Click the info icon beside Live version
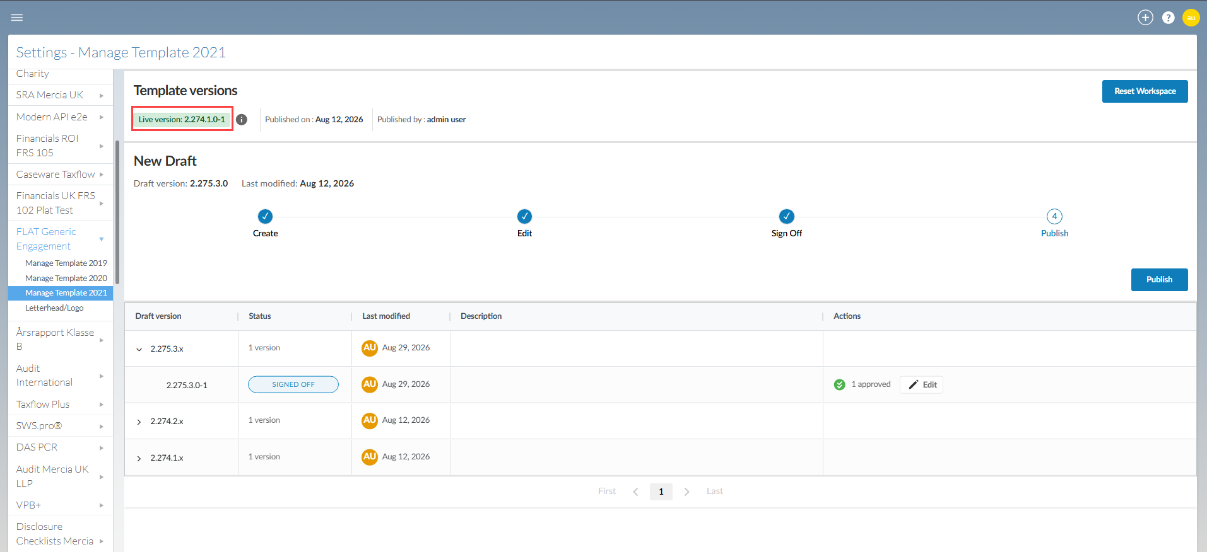The width and height of the screenshot is (1207, 552). tap(242, 120)
